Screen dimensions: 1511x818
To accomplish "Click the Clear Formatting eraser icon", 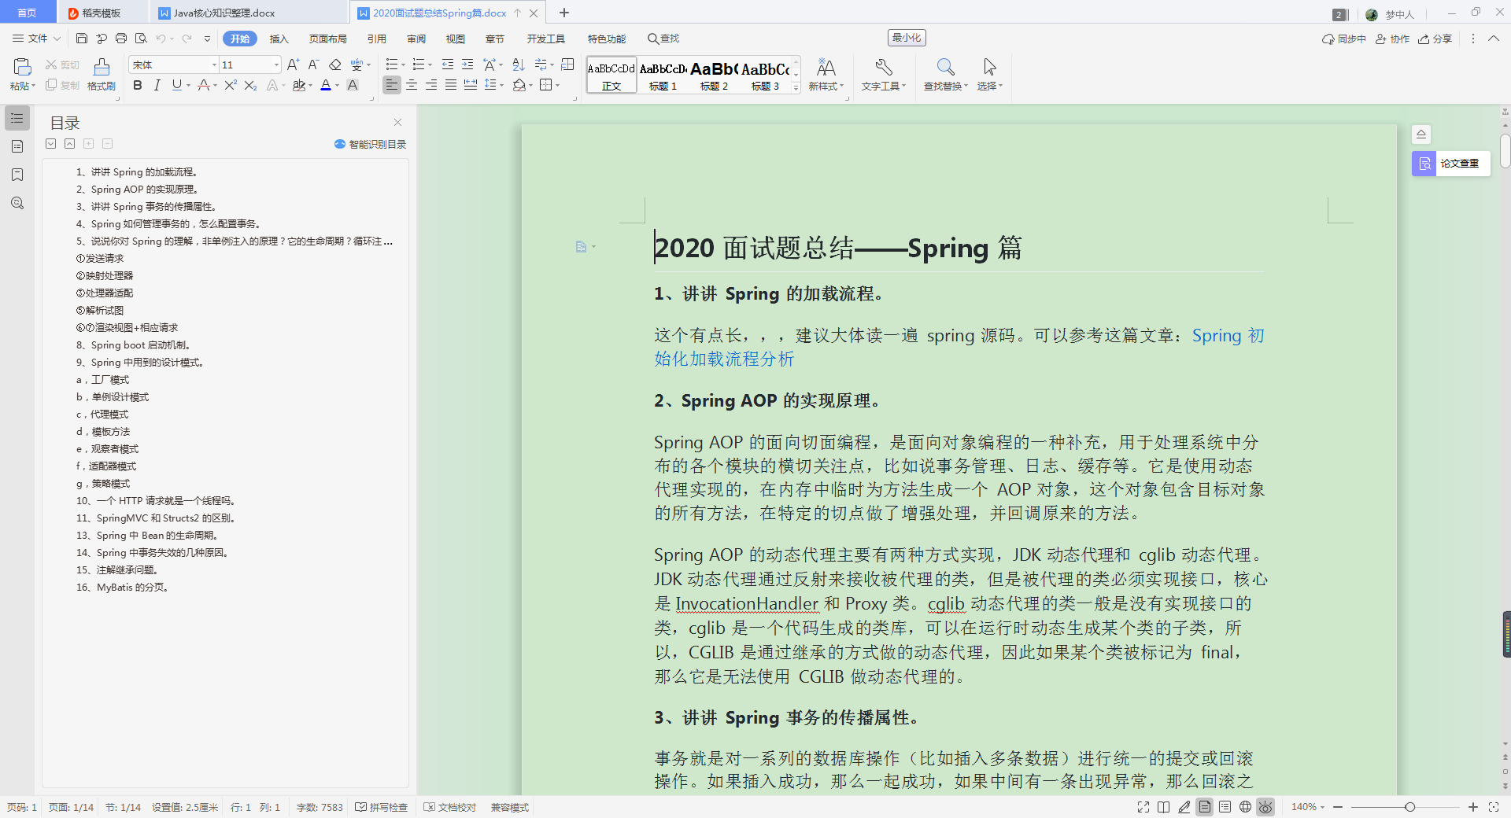I will point(335,64).
